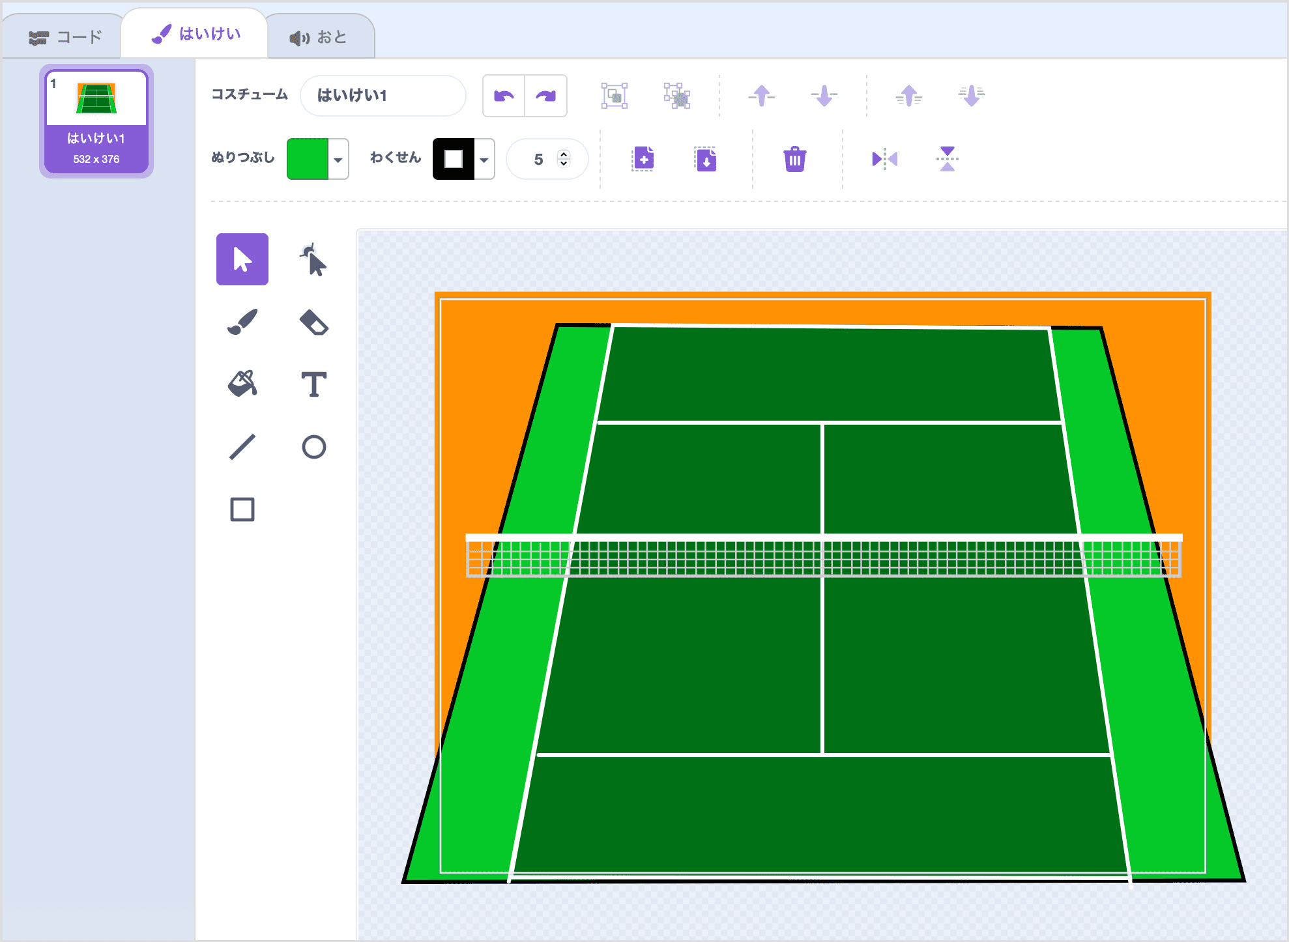Select the Circle tool
The height and width of the screenshot is (942, 1289).
[x=313, y=447]
